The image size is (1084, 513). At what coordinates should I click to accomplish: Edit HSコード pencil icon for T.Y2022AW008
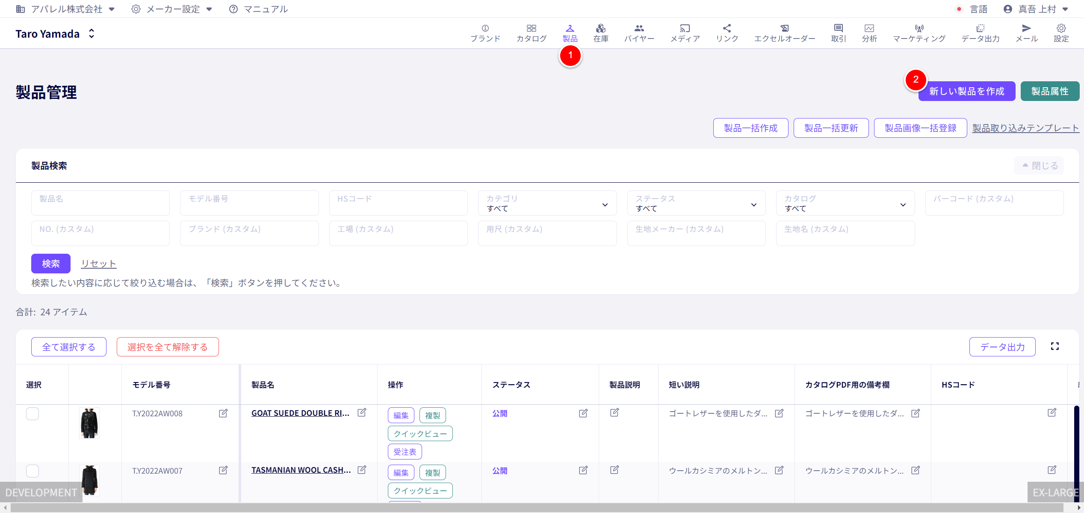[x=1052, y=412]
